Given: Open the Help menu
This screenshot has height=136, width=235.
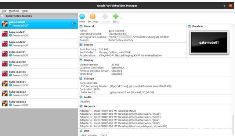Looking at the screenshot, I should 25,11.
